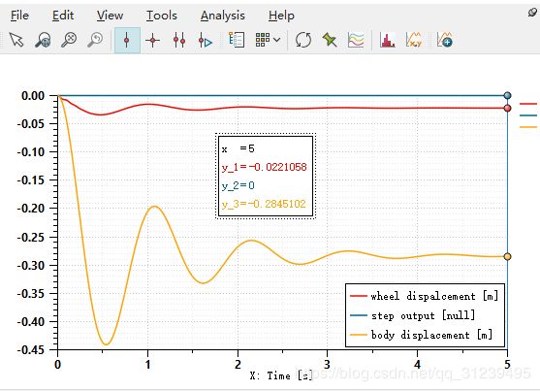Select the crosshair cursor tool

(152, 40)
